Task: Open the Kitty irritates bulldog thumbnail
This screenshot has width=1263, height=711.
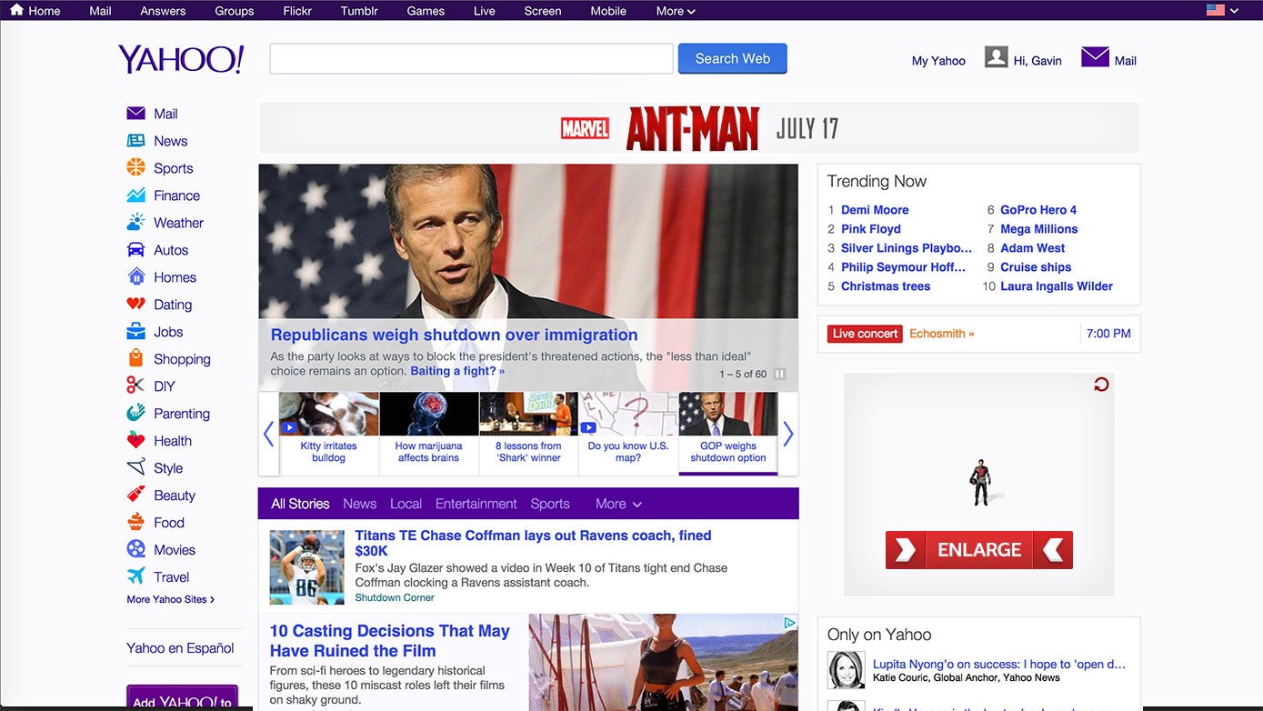Action: [328, 434]
